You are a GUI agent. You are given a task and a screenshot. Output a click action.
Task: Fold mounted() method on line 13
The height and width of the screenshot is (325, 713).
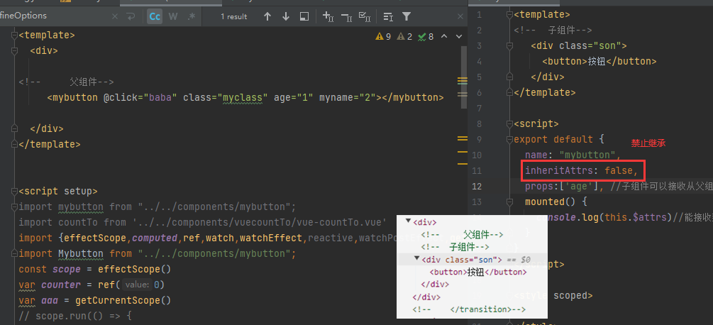(x=511, y=202)
